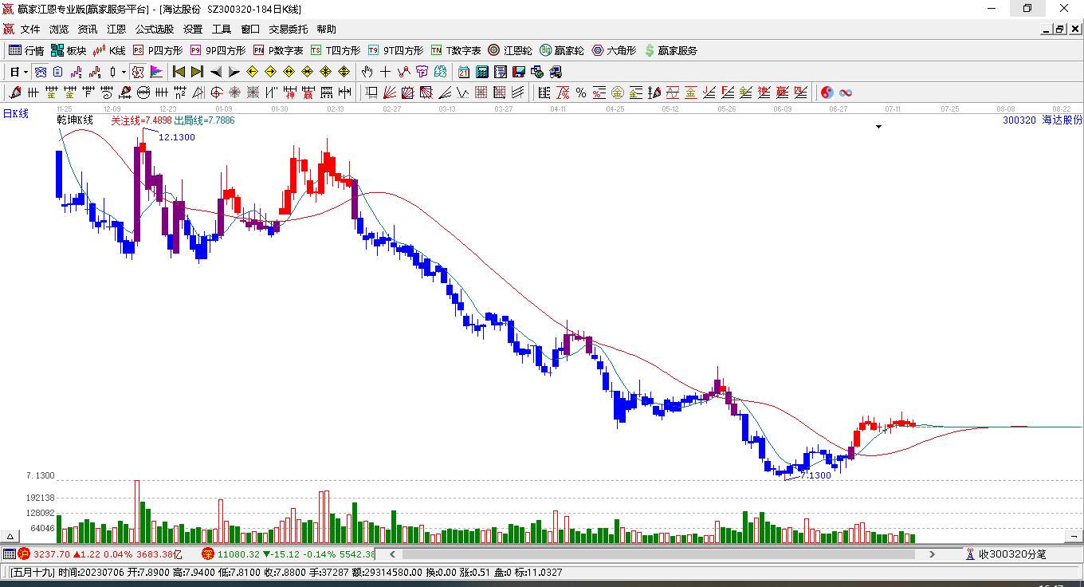Expand the small black chart dropdown triangle
Viewport: 1084px width, 587px height.
click(x=879, y=127)
